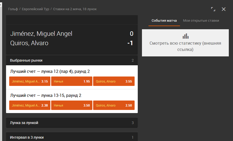This screenshot has width=233, height=141.
Task: Select Ничья at 1.95 for hole 12
Action: [x=72, y=81]
